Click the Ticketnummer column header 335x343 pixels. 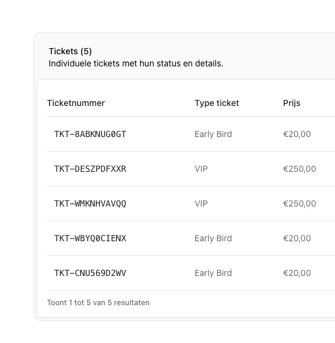tap(76, 103)
